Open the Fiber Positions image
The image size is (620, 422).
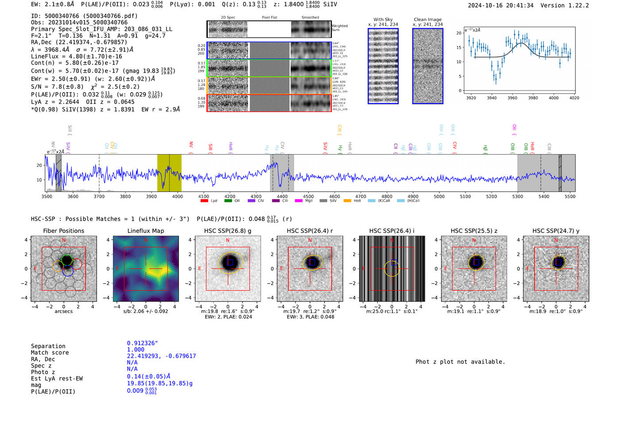64,269
